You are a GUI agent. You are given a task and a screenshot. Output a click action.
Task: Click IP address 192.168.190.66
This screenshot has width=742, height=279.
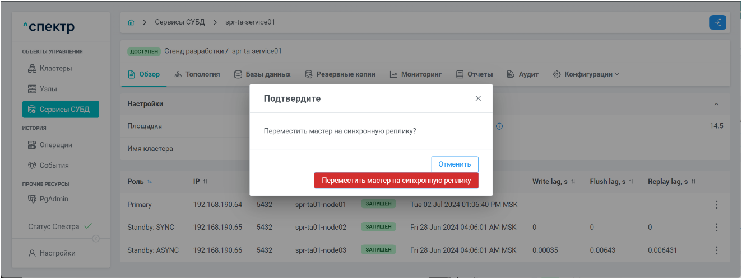click(217, 250)
